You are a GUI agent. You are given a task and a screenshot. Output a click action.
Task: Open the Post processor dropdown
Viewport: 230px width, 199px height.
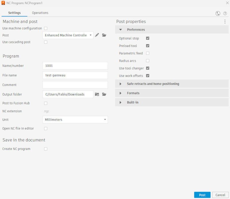pos(68,35)
